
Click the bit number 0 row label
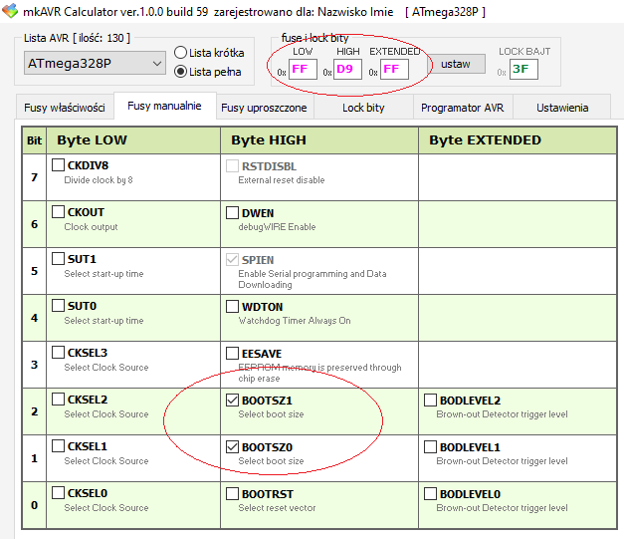(x=34, y=505)
